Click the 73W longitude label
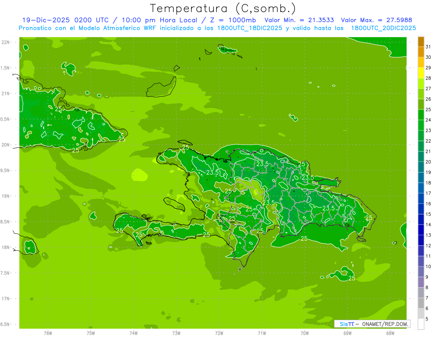Image resolution: width=438 pixels, height=338 pixels. (x=176, y=333)
